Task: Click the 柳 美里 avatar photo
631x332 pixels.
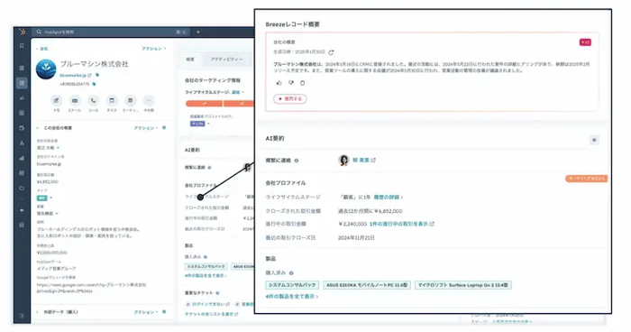Action: [x=343, y=161]
